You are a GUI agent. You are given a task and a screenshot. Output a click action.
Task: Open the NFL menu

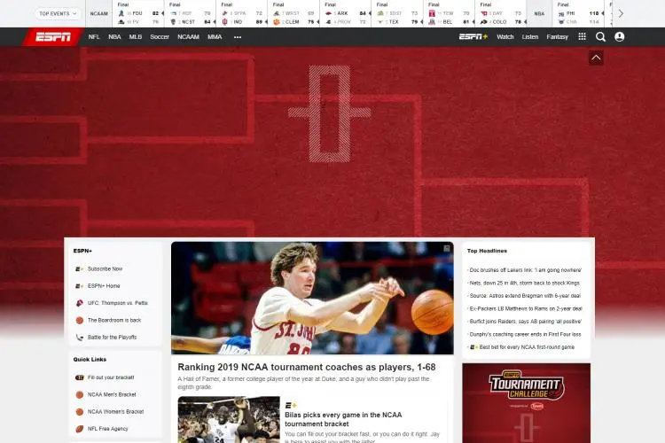[94, 37]
